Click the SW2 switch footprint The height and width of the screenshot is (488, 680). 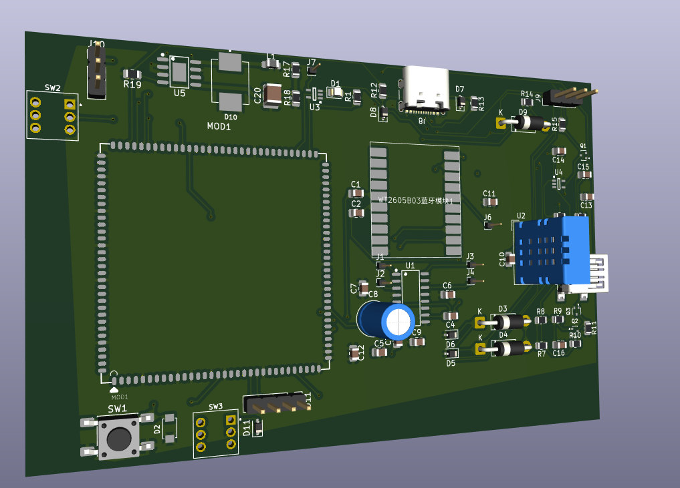[x=52, y=116]
